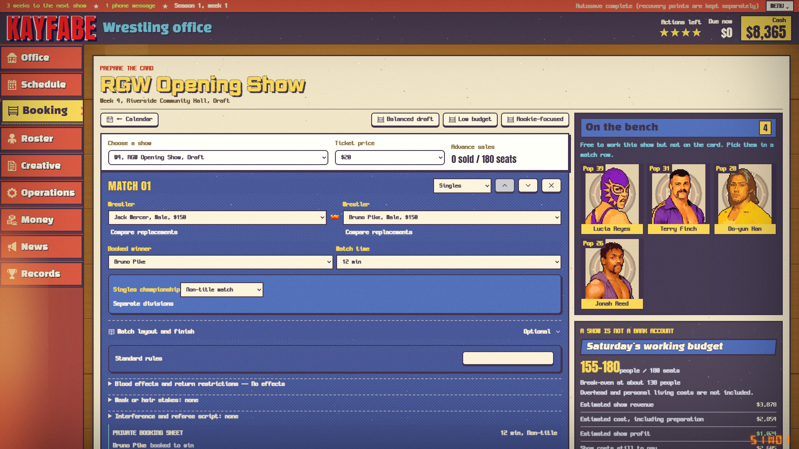
Task: Open the Creative section
Action: (41, 166)
